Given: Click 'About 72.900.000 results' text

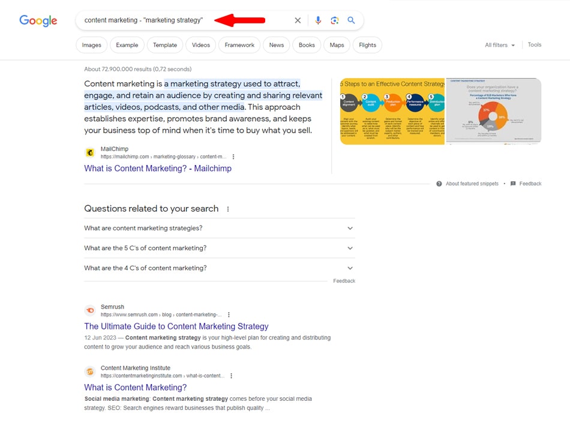Looking at the screenshot, I should [138, 69].
